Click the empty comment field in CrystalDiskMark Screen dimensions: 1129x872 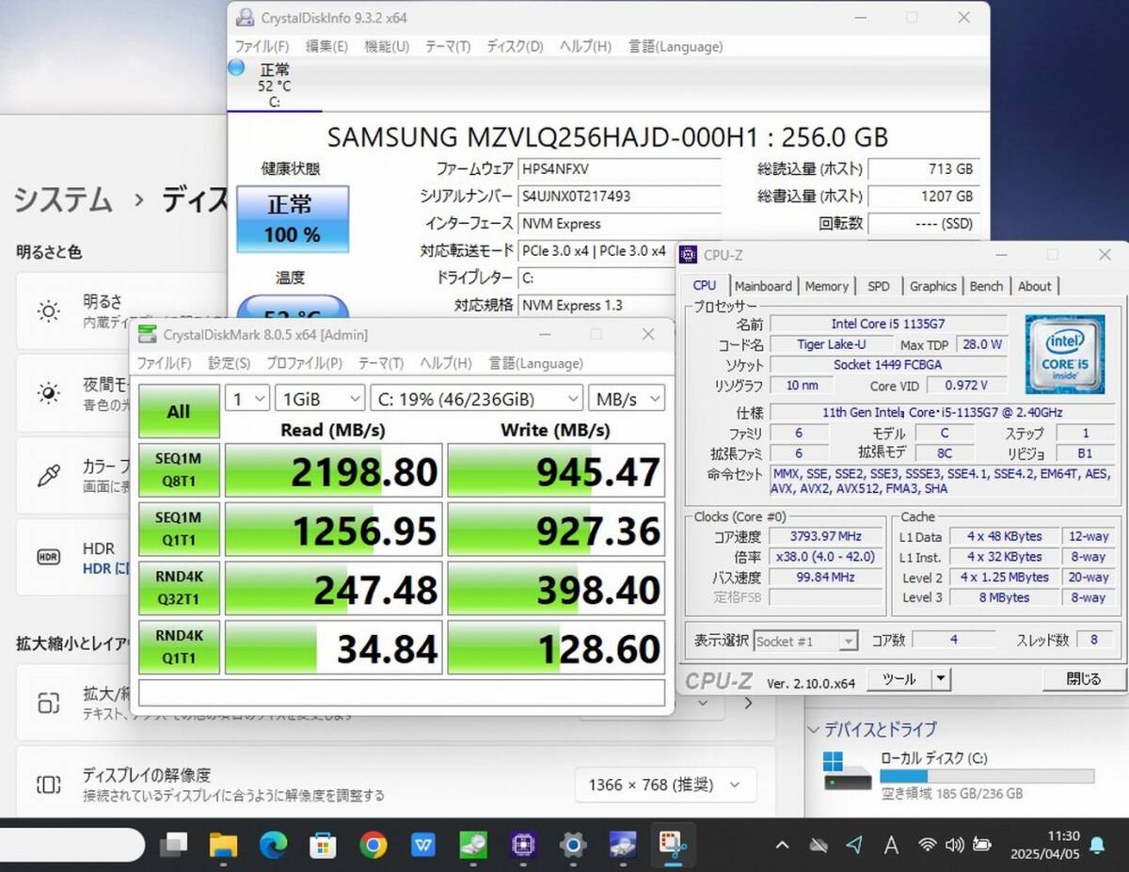401,692
